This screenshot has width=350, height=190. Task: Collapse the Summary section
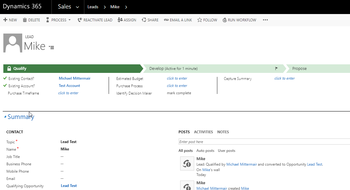pyautogui.click(x=5, y=117)
